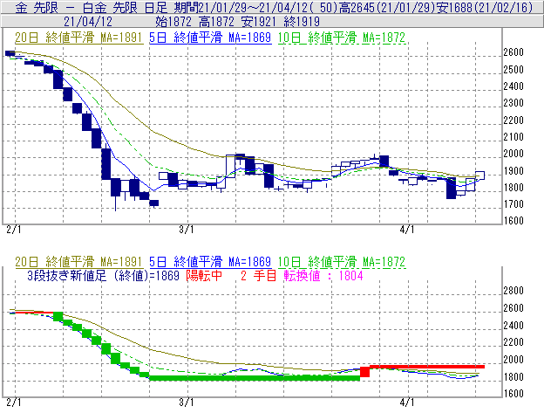544x413 pixels.
Task: Click the red reversal block in three-line break chart
Action: click(x=364, y=372)
